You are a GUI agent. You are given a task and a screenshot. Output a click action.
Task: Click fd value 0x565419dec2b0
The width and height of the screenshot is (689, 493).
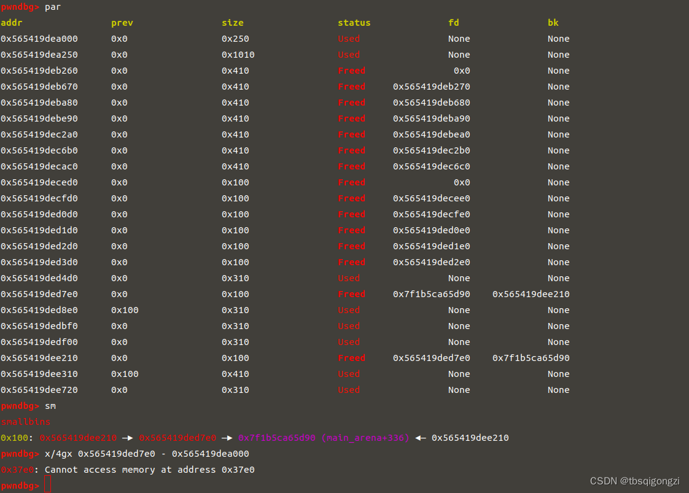pos(432,150)
